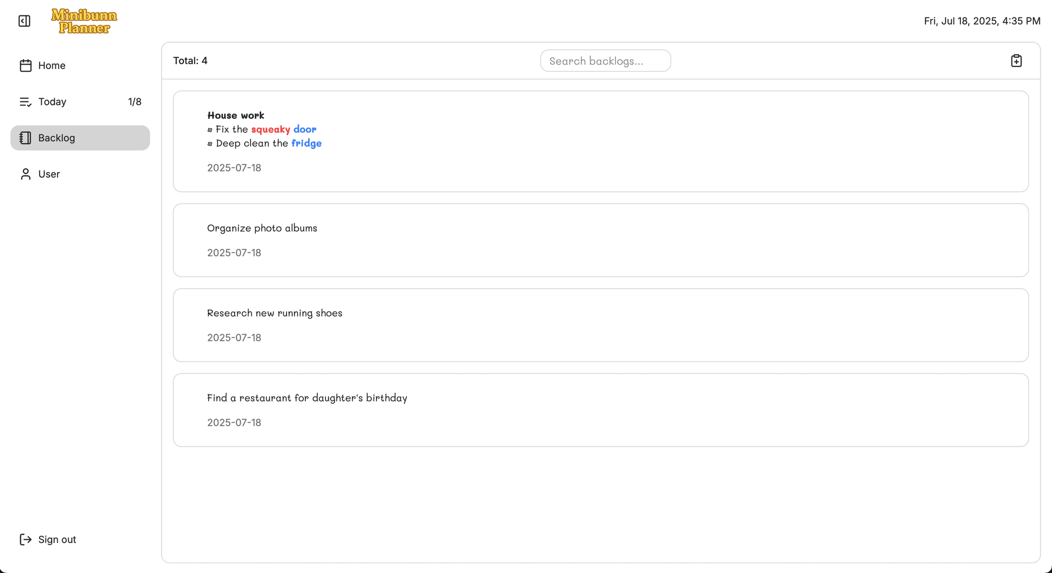Click the 1/8 Today task counter

point(134,102)
